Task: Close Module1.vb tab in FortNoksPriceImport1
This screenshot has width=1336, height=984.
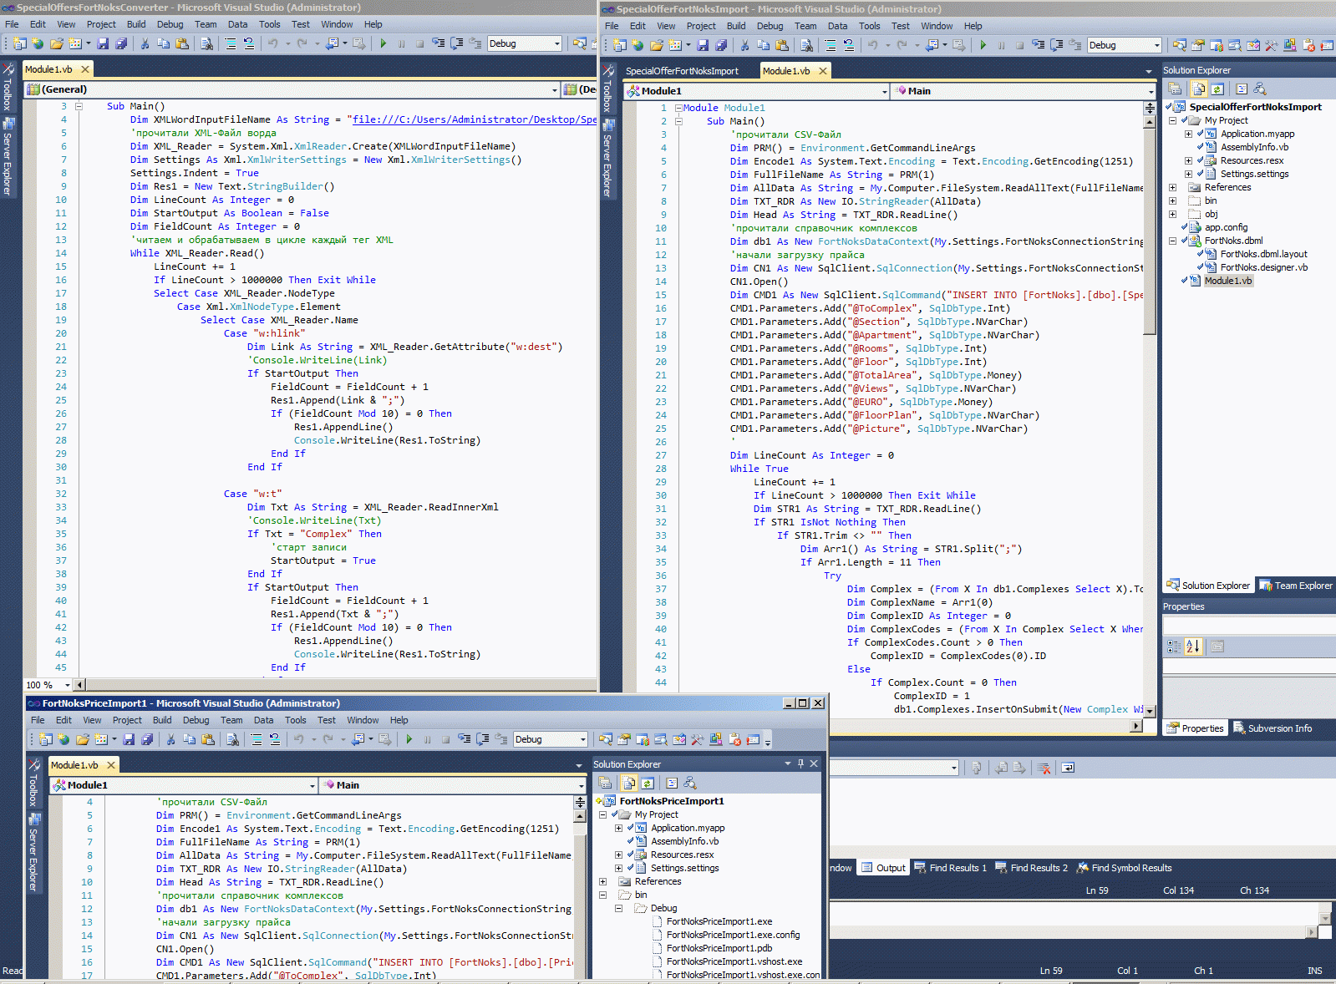Action: coord(110,765)
